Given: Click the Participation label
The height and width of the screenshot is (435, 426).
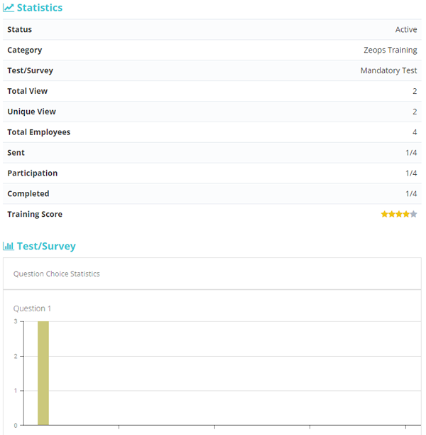Looking at the screenshot, I should (32, 173).
